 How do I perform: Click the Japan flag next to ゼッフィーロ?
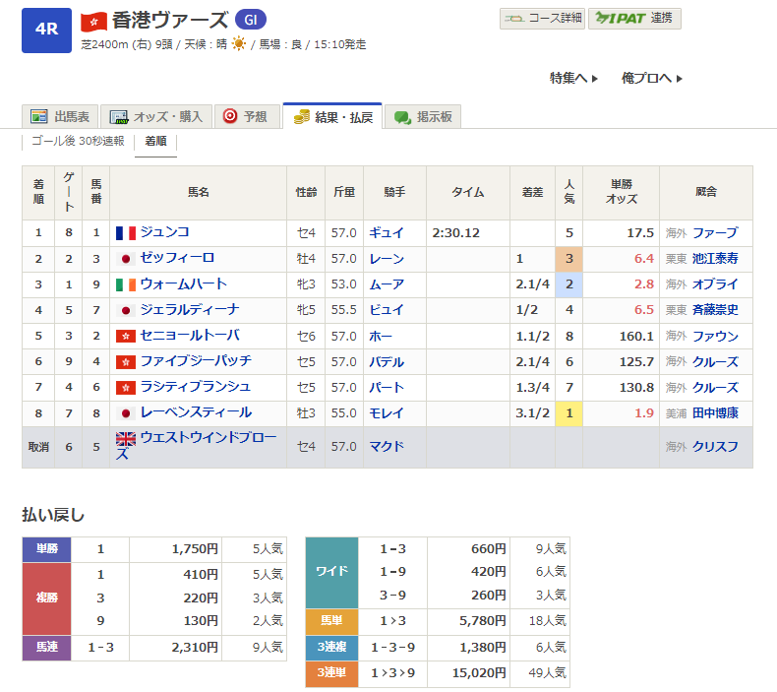click(125, 259)
